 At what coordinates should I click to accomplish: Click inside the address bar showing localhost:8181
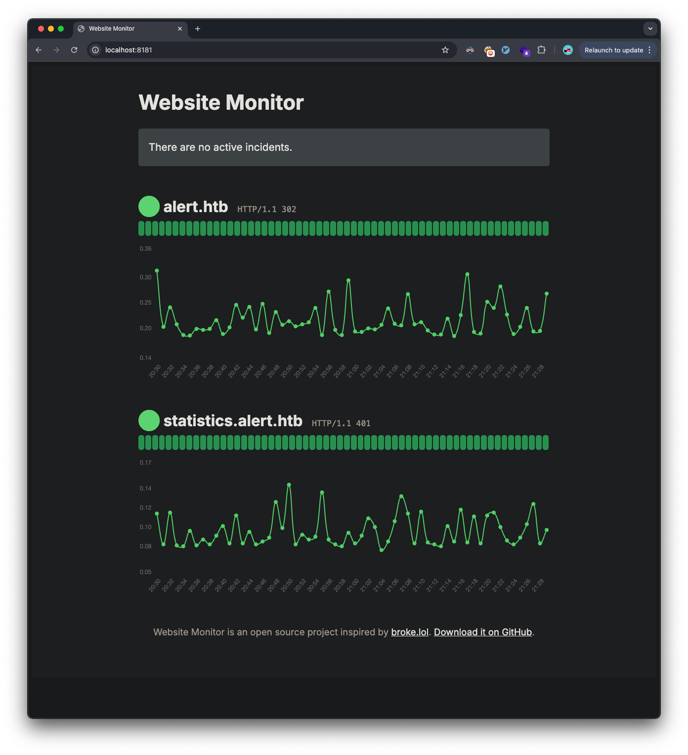[198, 50]
